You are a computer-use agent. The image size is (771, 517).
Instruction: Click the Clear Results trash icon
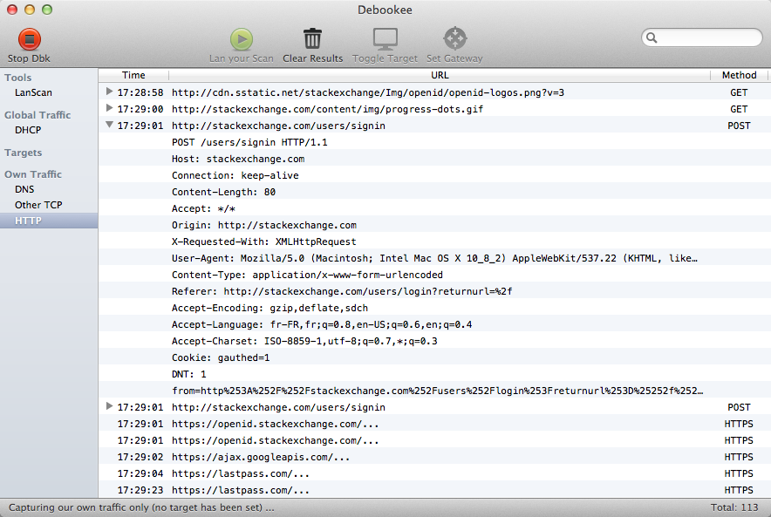pos(312,39)
